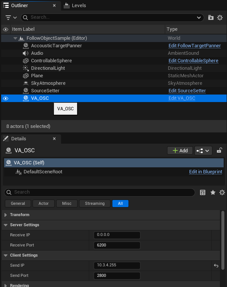Click the DefaultSceneRoot component icon
227x287 pixels.
18,172
